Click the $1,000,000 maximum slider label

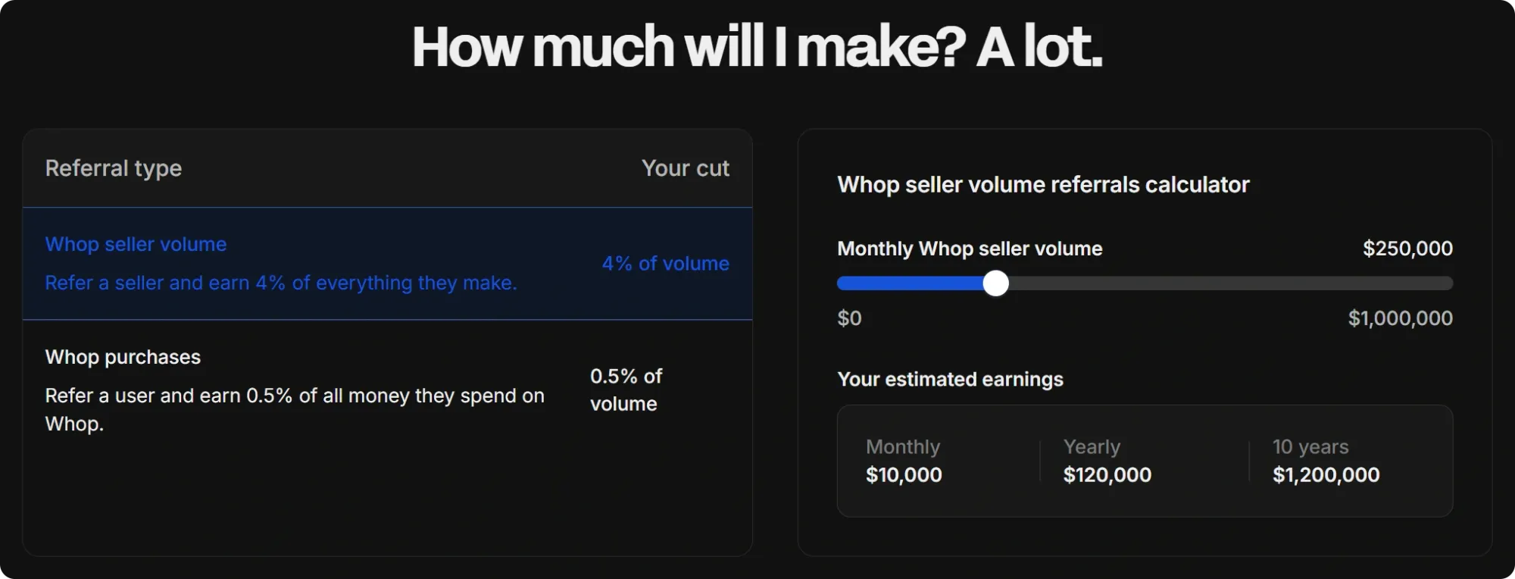(1400, 318)
